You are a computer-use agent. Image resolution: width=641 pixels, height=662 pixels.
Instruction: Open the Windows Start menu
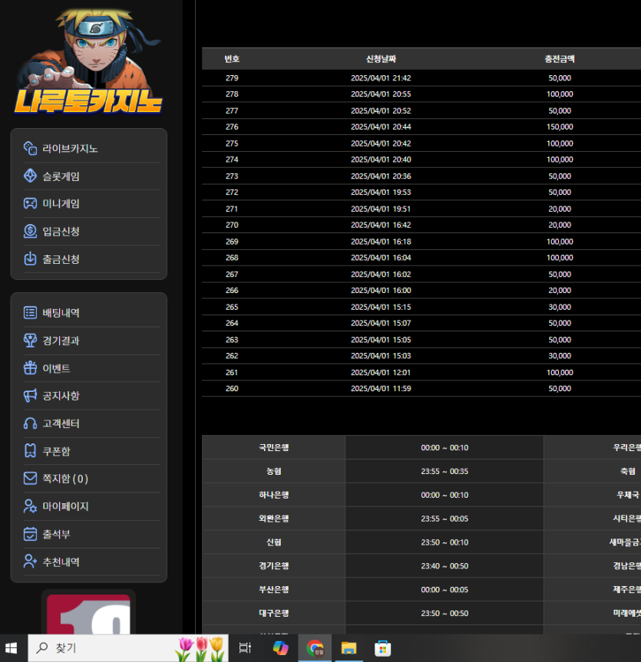12,648
